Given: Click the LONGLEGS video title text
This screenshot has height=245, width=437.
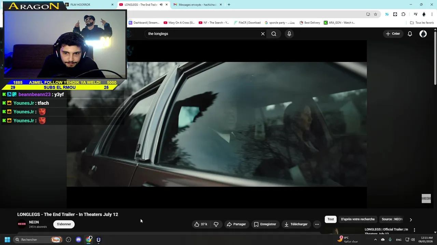Looking at the screenshot, I should click(x=68, y=214).
